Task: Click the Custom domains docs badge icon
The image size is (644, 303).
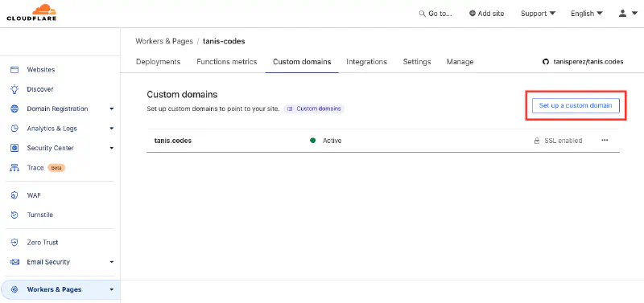Action: click(x=290, y=109)
